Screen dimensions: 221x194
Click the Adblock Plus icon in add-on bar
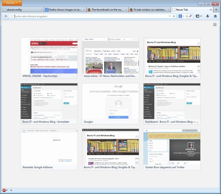(x=5, y=190)
